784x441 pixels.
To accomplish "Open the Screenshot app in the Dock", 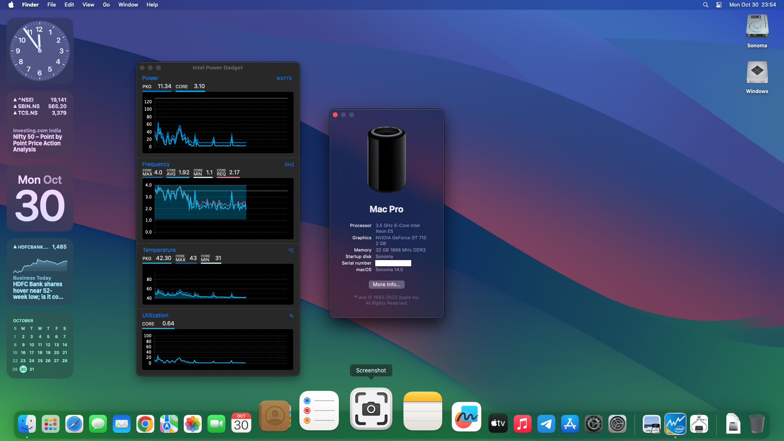I will (371, 409).
